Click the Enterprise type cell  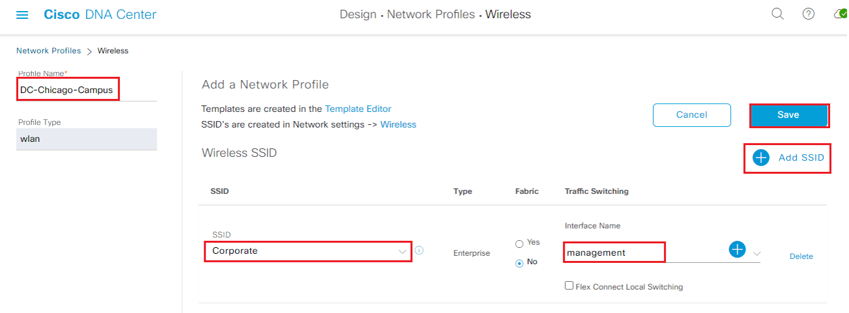471,252
